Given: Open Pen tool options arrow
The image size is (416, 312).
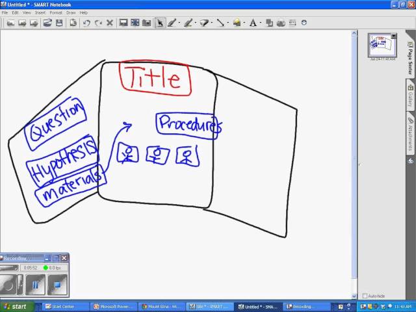Looking at the screenshot, I should [x=179, y=23].
